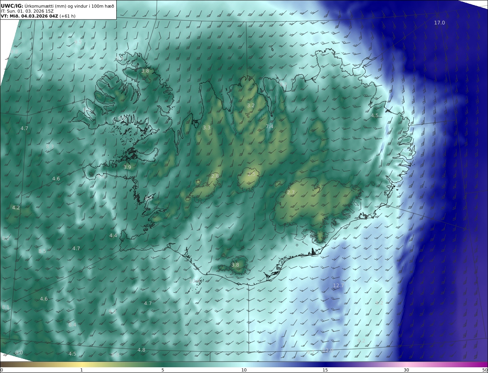Pick the brown color at the scale's start
488x373 pixels.
pos(2,364)
